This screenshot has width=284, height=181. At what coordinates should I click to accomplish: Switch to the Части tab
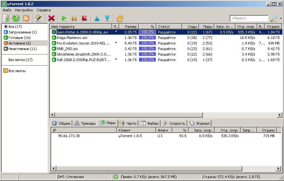128,123
